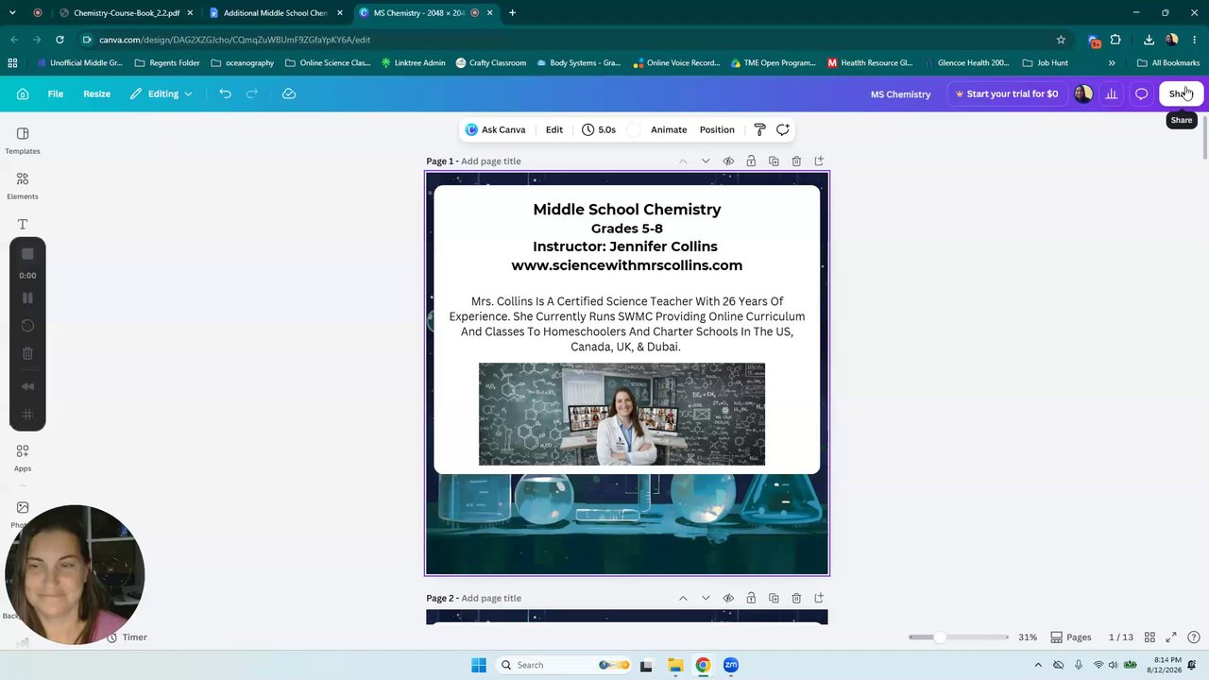Click Page 2 Add page title field

(x=491, y=598)
